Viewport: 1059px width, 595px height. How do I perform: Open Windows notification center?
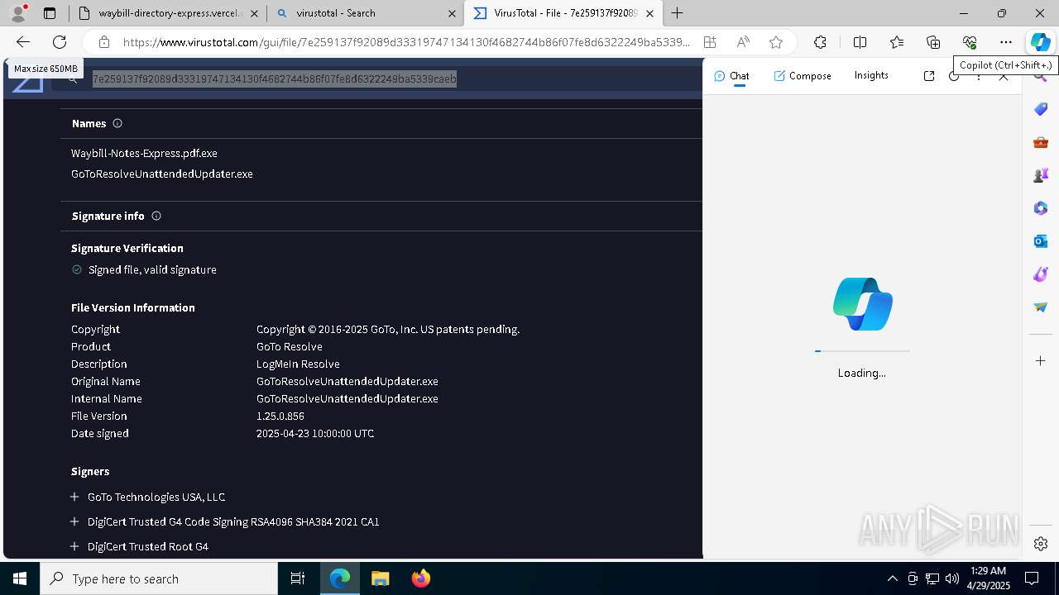pyautogui.click(x=1032, y=578)
